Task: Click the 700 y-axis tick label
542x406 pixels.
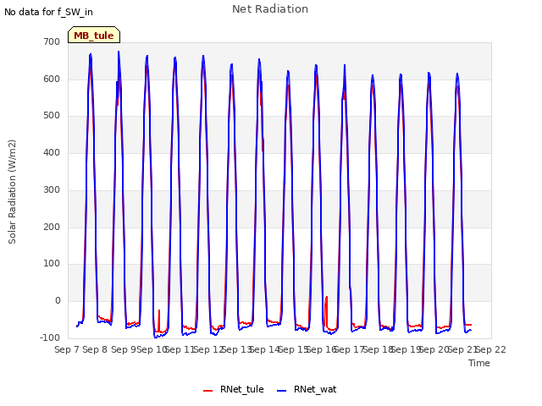Action: click(52, 41)
